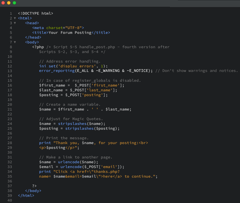Click the print keyword on line 34
This screenshot has height=203, width=240.
pos(45,171)
